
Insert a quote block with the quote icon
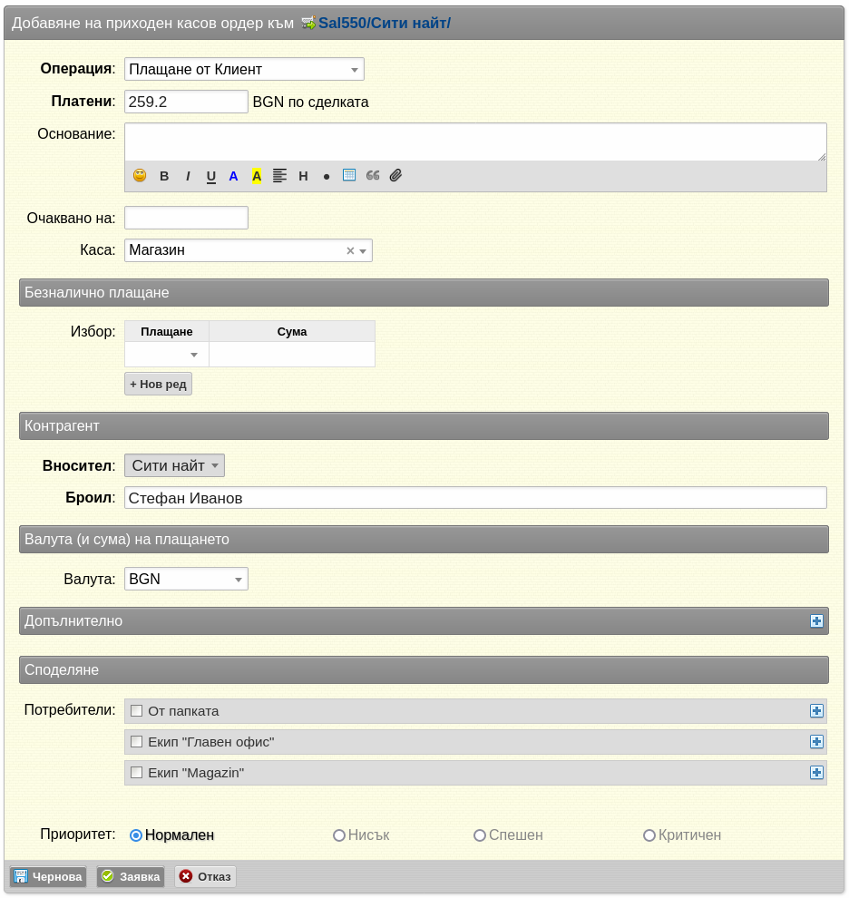(373, 175)
